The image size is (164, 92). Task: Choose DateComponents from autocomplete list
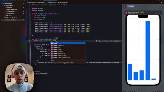click(x=68, y=53)
